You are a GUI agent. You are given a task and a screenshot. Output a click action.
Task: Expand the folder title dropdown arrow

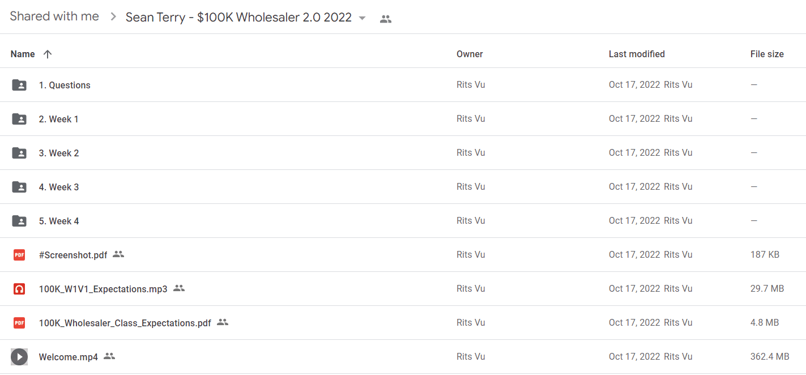363,18
